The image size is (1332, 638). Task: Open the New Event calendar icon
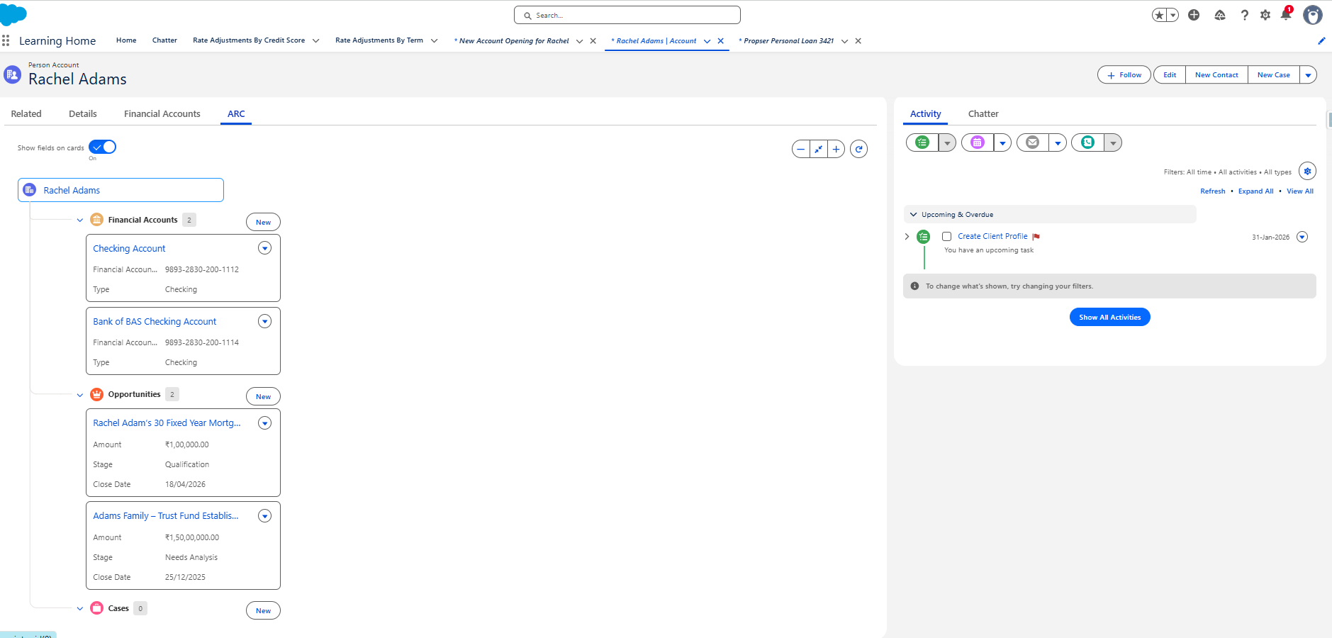click(x=978, y=142)
